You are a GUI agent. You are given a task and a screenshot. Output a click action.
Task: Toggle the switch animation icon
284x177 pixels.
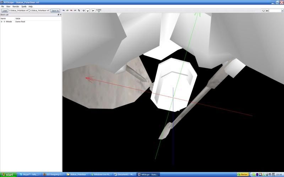pos(266,11)
